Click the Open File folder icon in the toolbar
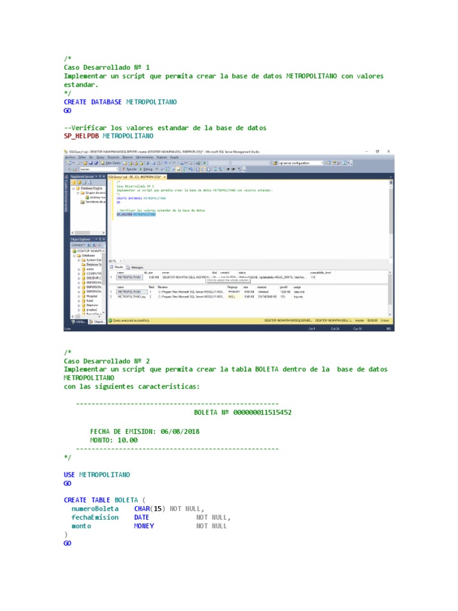458x611 pixels. point(85,163)
